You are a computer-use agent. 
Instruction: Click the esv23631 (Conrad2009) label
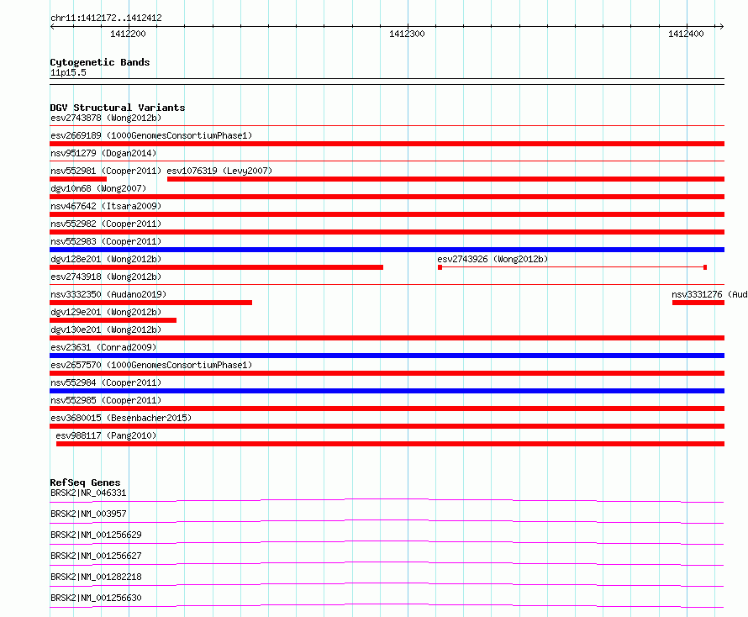[x=103, y=347]
